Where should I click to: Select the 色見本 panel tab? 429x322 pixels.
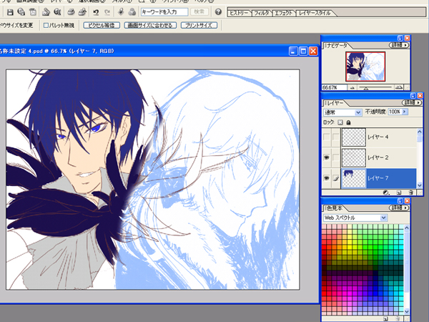click(335, 208)
